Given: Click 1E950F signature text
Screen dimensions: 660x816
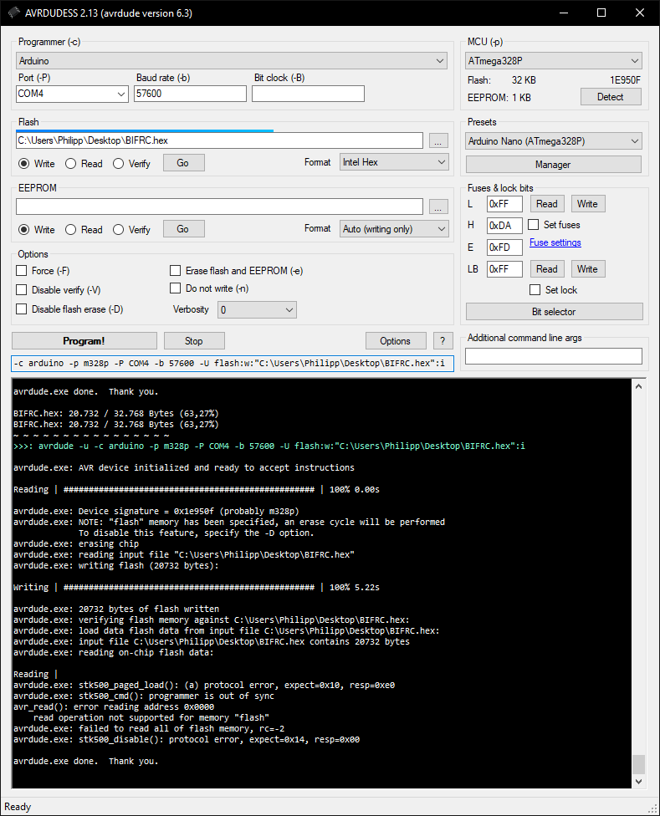Looking at the screenshot, I should pos(625,80).
